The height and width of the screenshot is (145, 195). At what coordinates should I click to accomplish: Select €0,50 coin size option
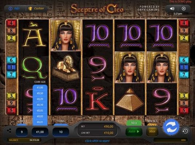coord(40,93)
